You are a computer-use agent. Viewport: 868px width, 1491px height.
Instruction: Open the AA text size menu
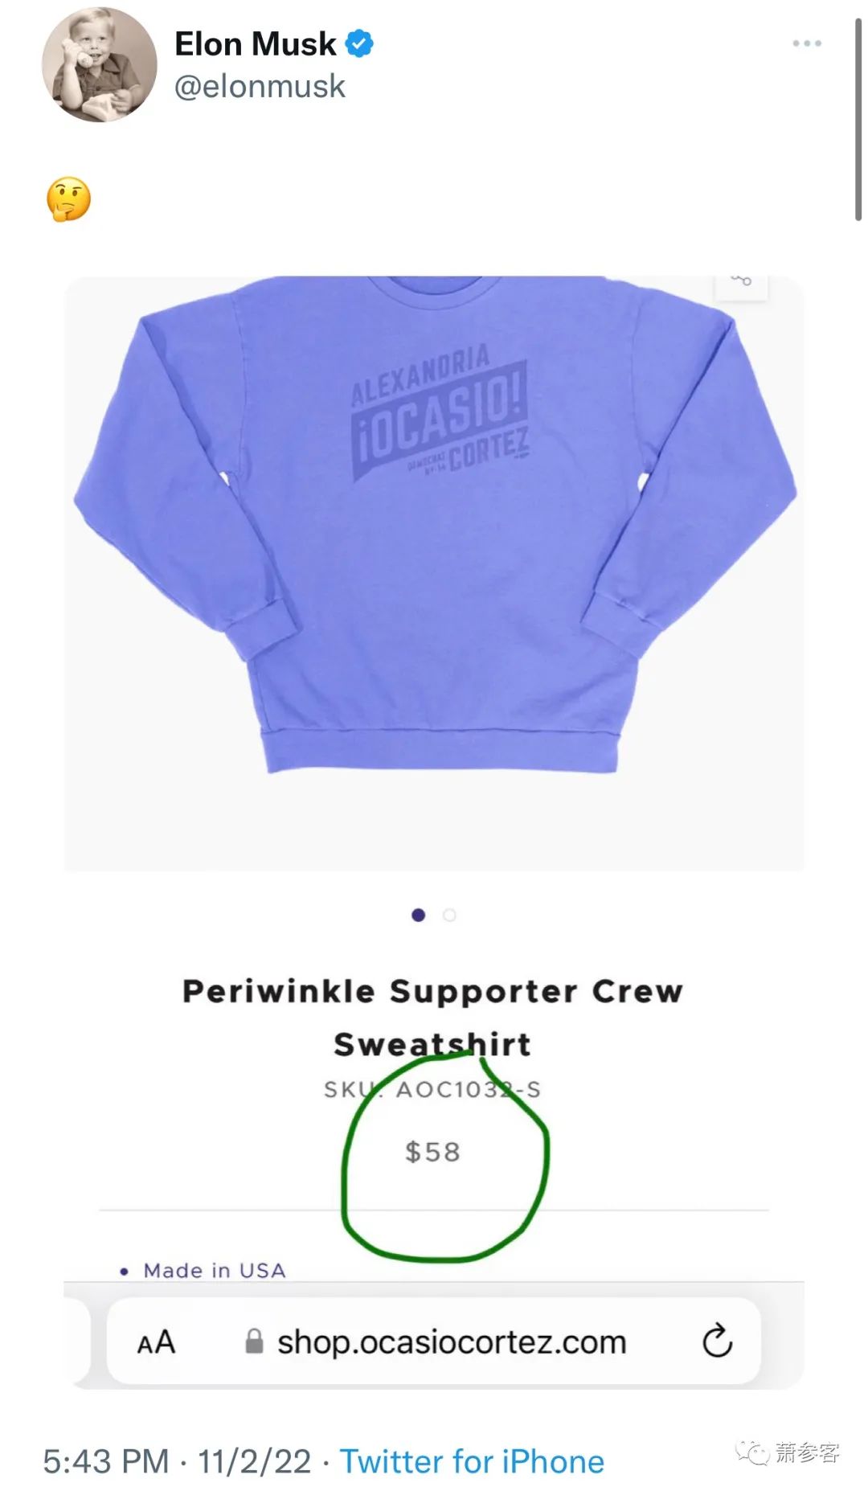tap(156, 1341)
